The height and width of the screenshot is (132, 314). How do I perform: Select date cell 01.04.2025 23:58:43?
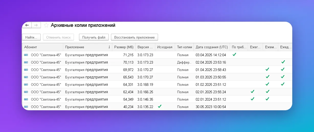pos(211,70)
